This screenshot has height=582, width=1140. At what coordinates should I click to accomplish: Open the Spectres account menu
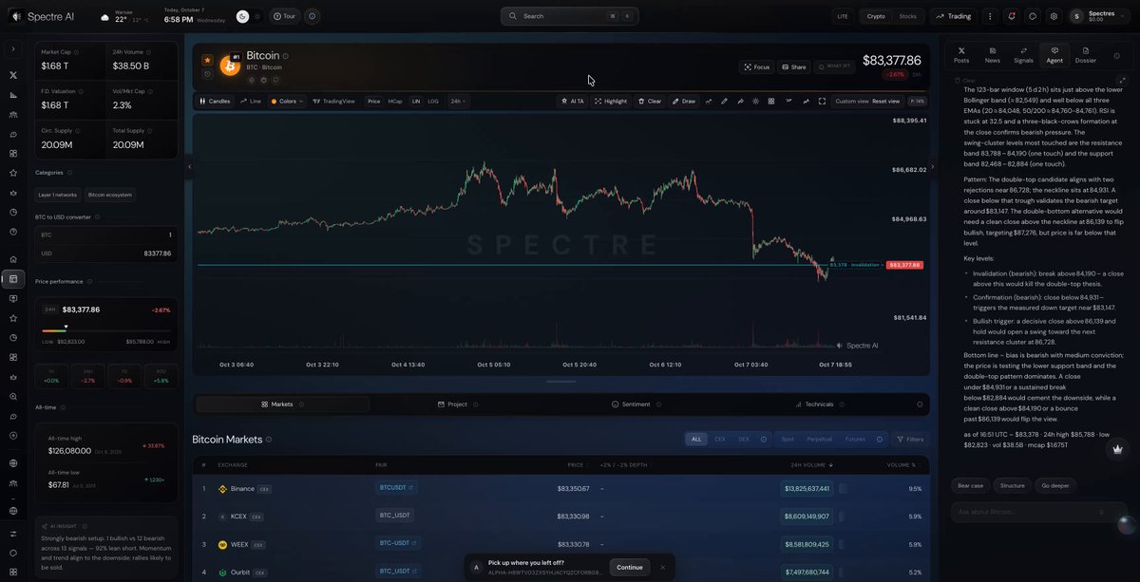click(1100, 16)
